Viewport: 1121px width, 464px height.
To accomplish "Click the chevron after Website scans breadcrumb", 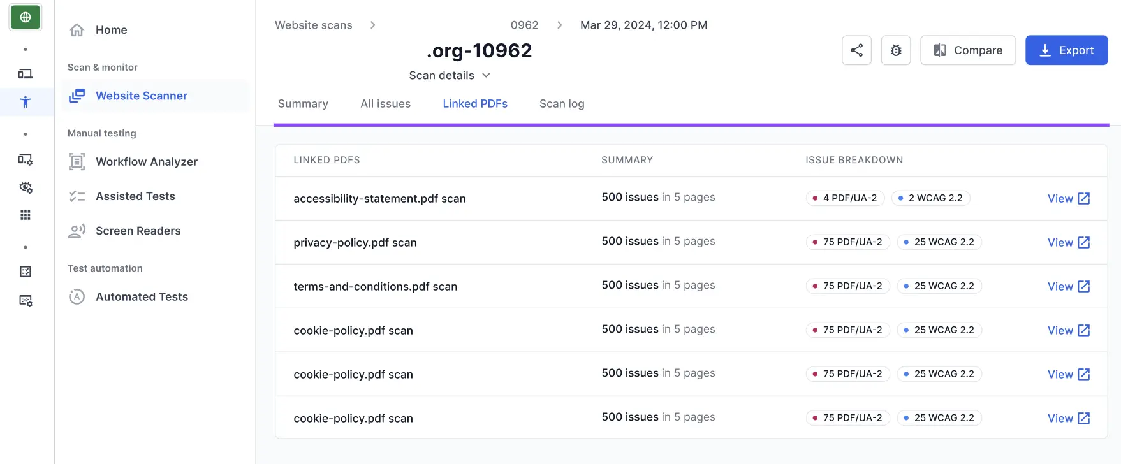I will [x=372, y=25].
